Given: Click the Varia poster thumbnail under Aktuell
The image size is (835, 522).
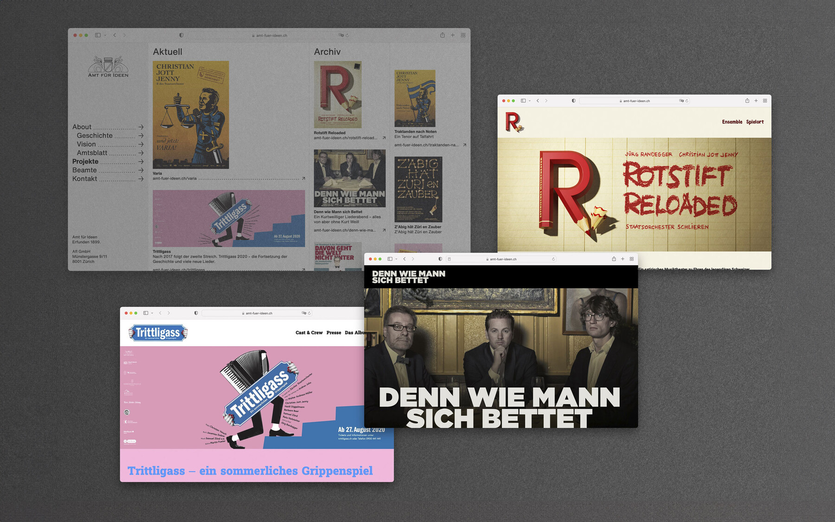Looking at the screenshot, I should [x=192, y=114].
